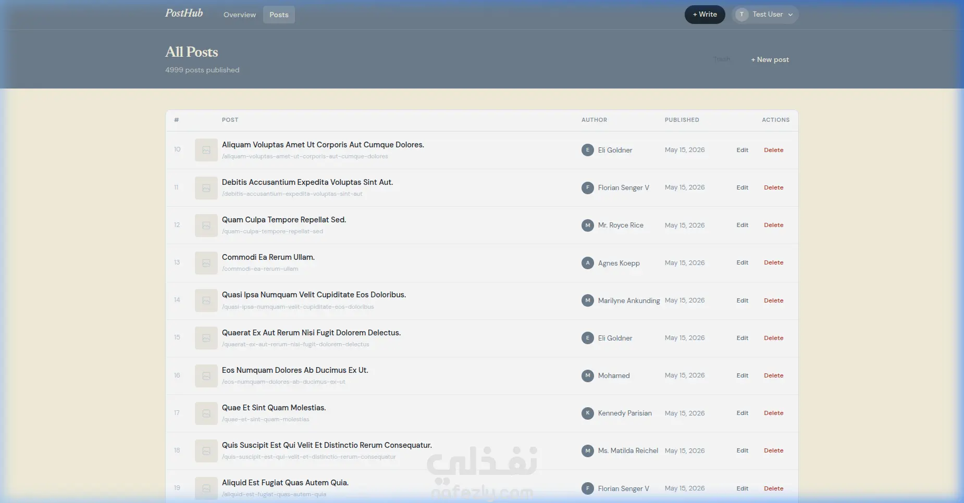Click the Test User avatar icon
Screen dimensions: 964x503
click(741, 15)
